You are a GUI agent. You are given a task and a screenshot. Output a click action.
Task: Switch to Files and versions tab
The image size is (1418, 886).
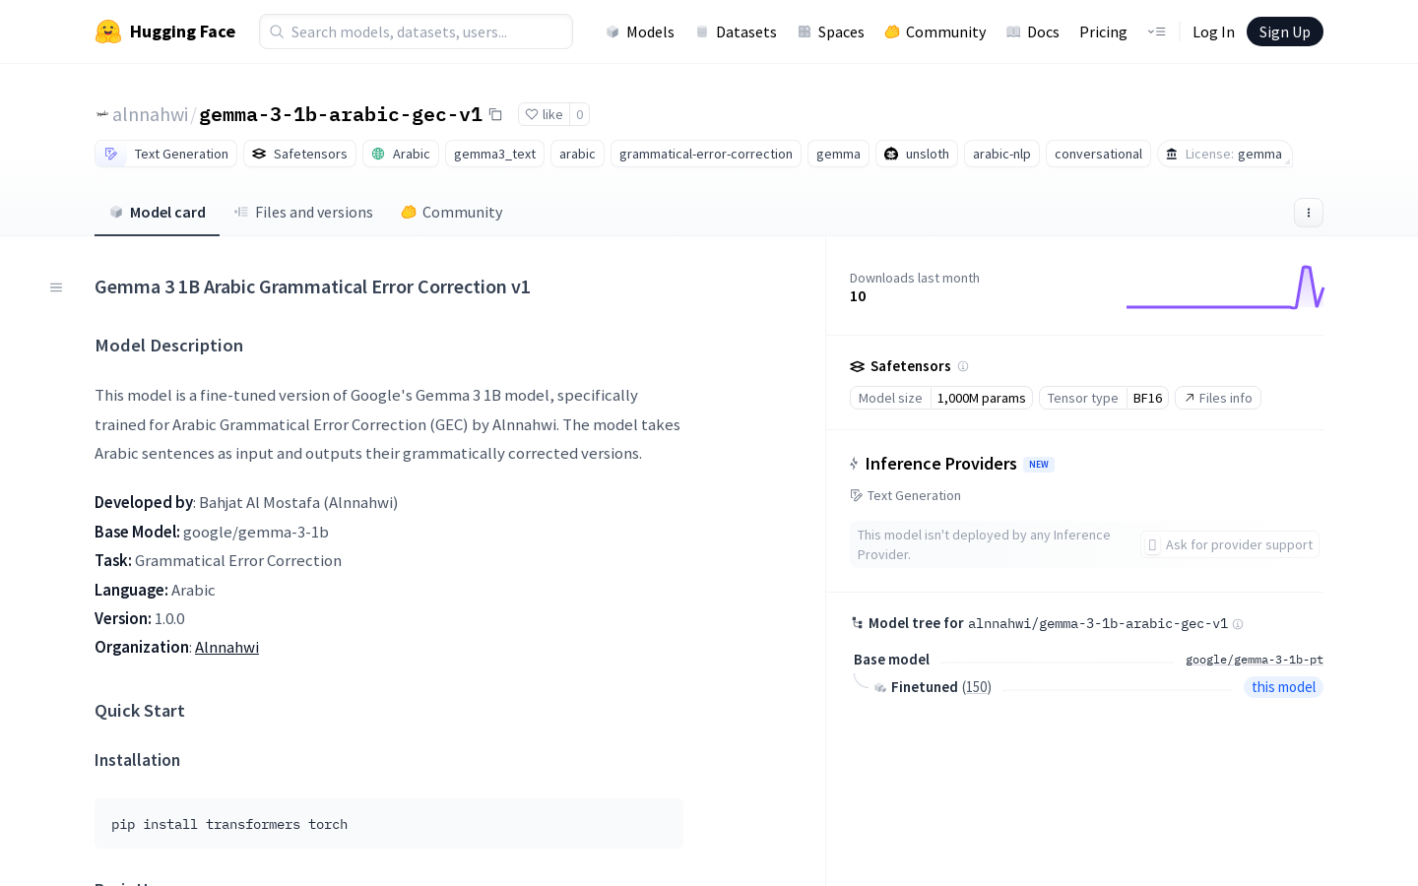click(303, 213)
